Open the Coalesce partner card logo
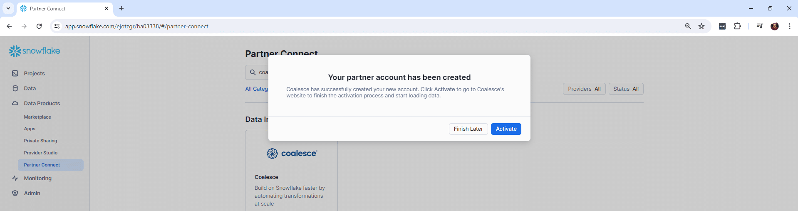The height and width of the screenshot is (211, 798). coord(292,154)
